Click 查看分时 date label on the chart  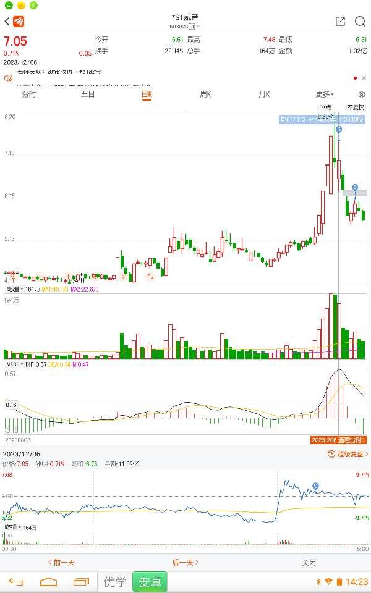(x=338, y=440)
